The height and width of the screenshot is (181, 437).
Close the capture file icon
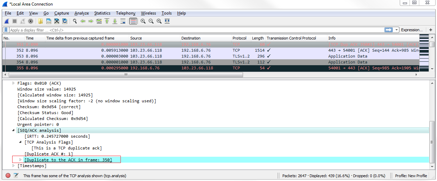click(57, 21)
